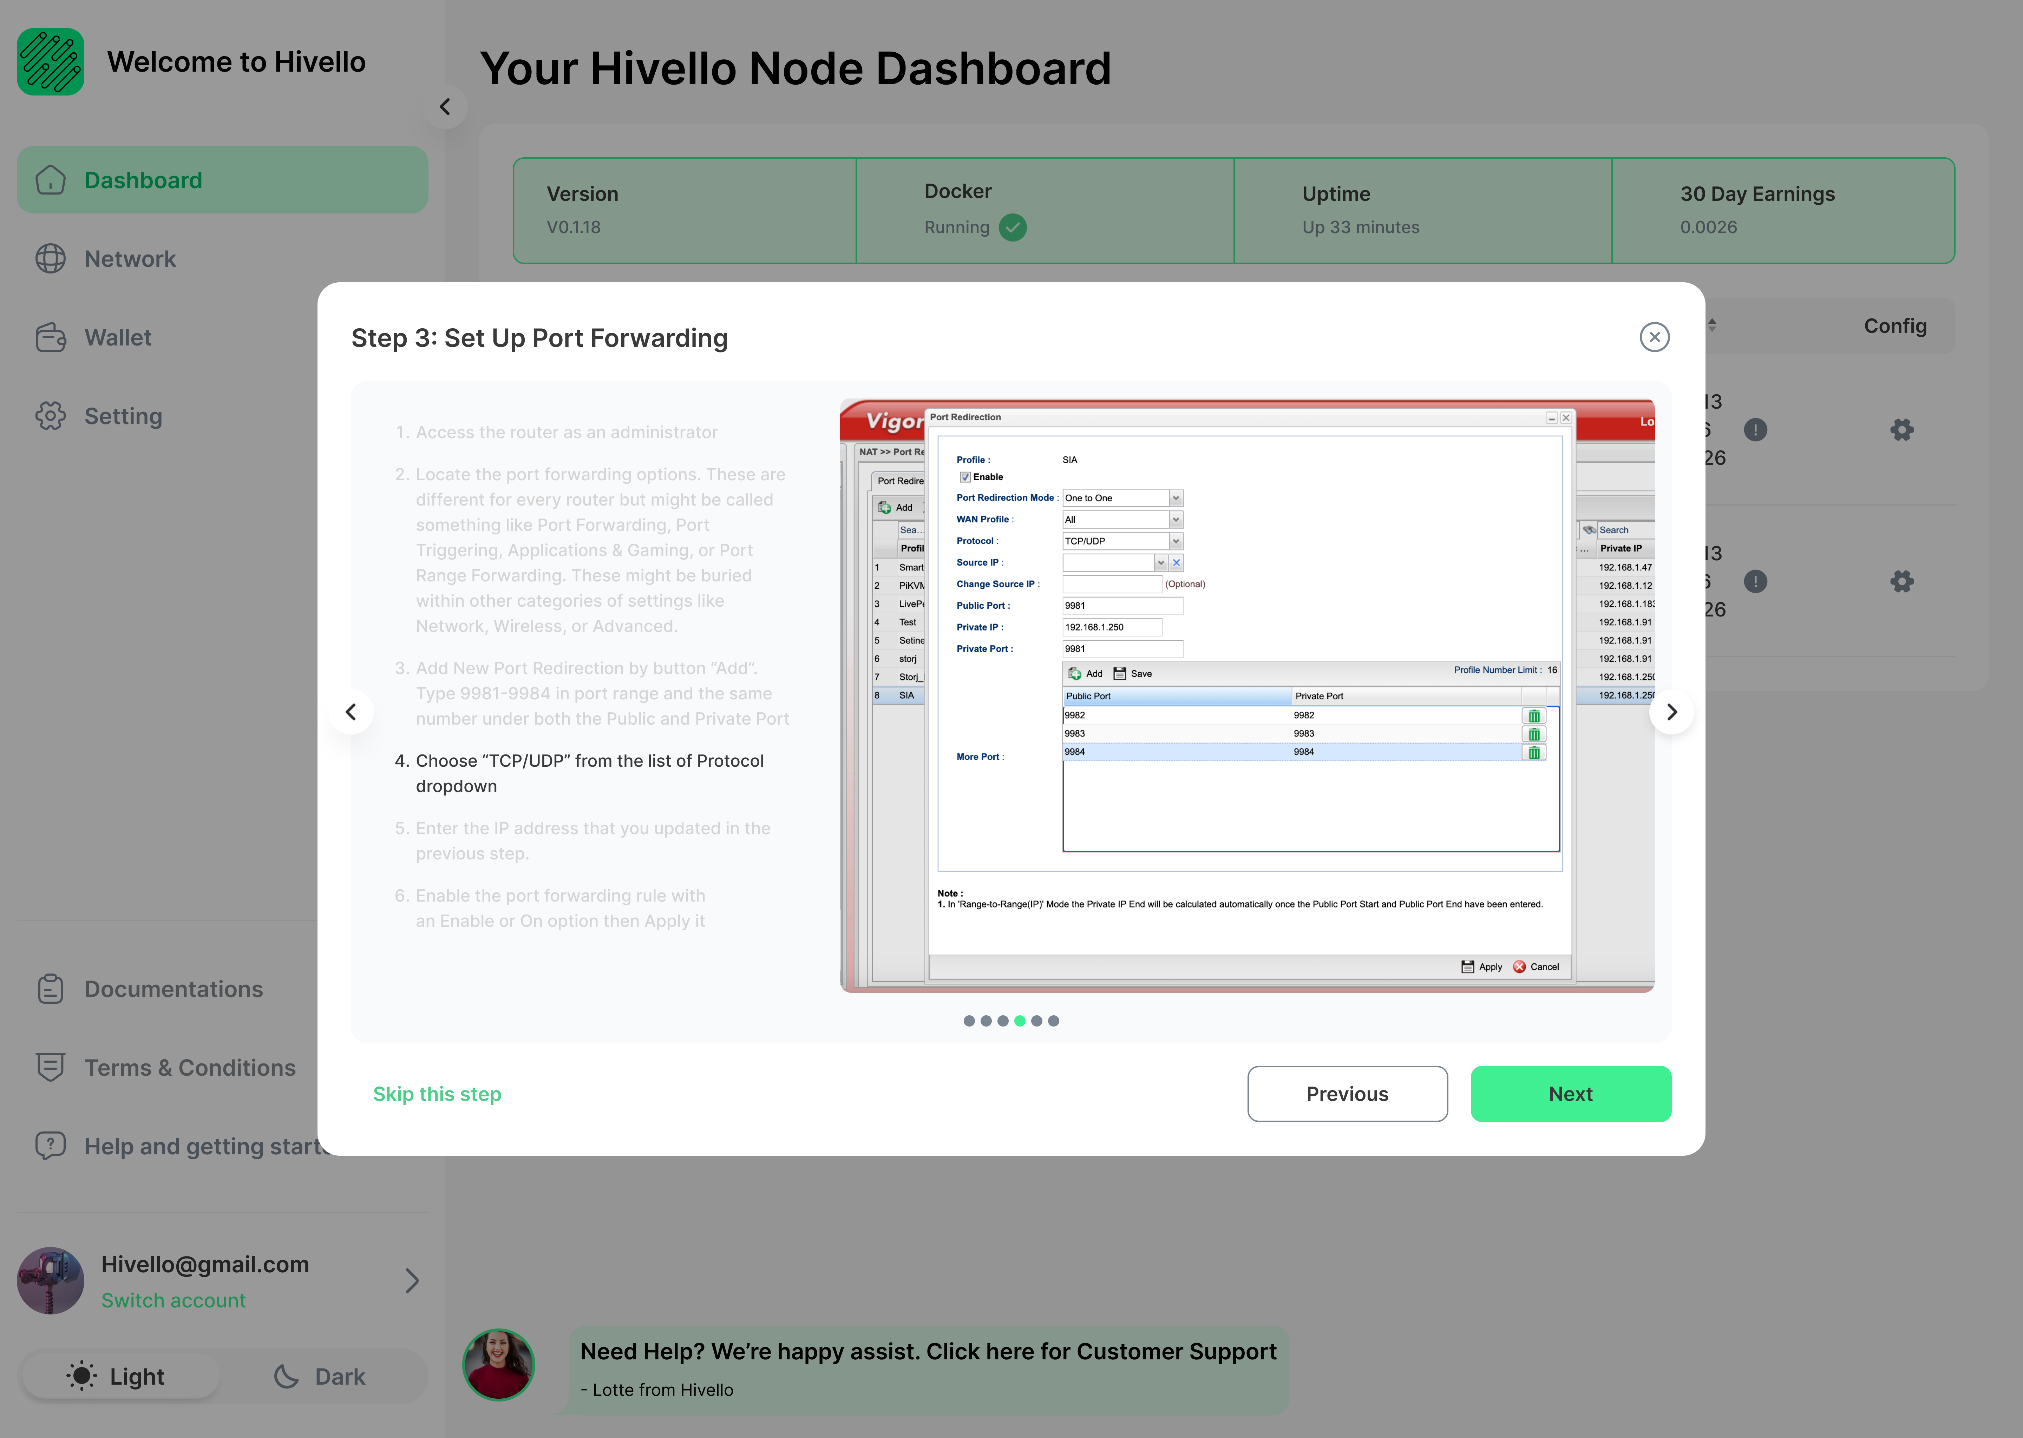Screen dimensions: 2023x1438
Task: Check the Docker Running status indicator
Action: pos(1013,227)
